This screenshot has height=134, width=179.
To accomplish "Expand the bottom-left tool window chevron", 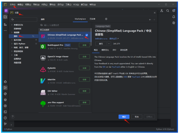I will (11, 125).
